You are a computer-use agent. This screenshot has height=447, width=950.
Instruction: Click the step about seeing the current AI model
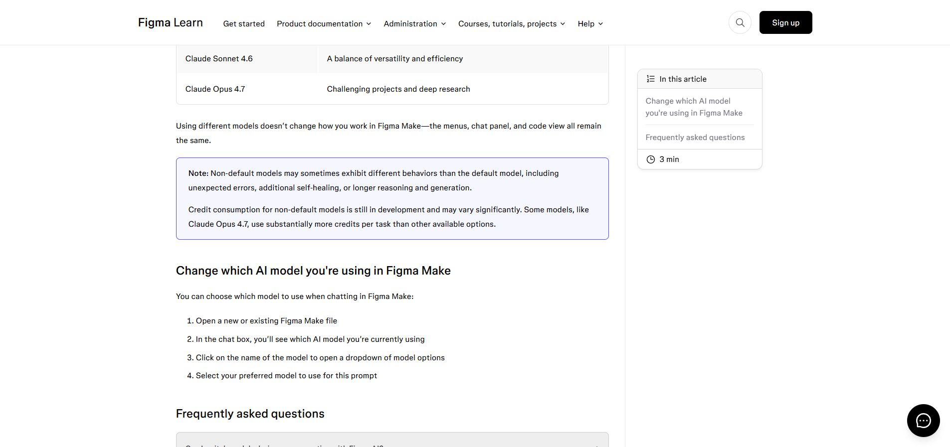[310, 339]
